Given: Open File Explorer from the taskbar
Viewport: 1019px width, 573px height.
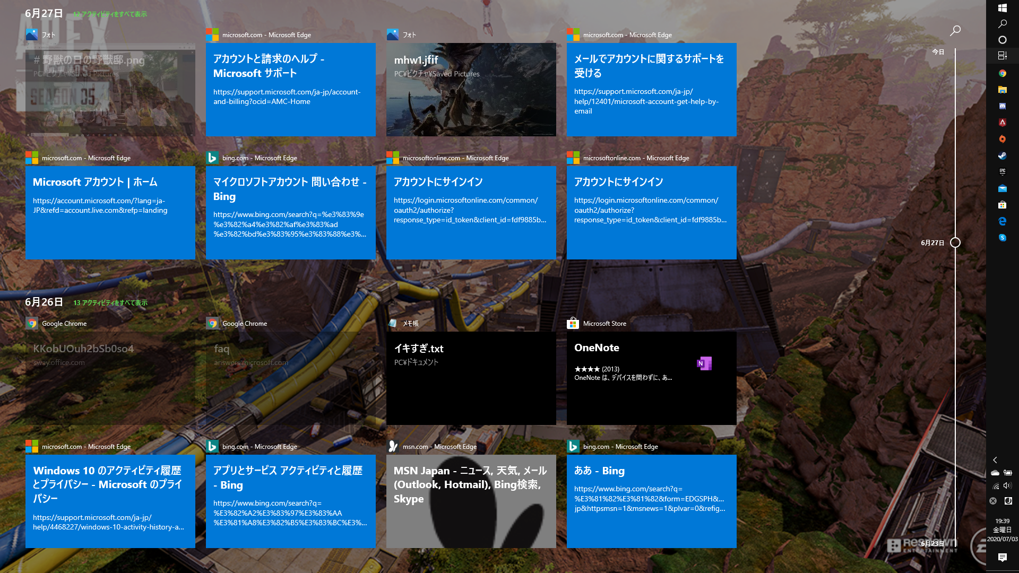Looking at the screenshot, I should 1003,90.
